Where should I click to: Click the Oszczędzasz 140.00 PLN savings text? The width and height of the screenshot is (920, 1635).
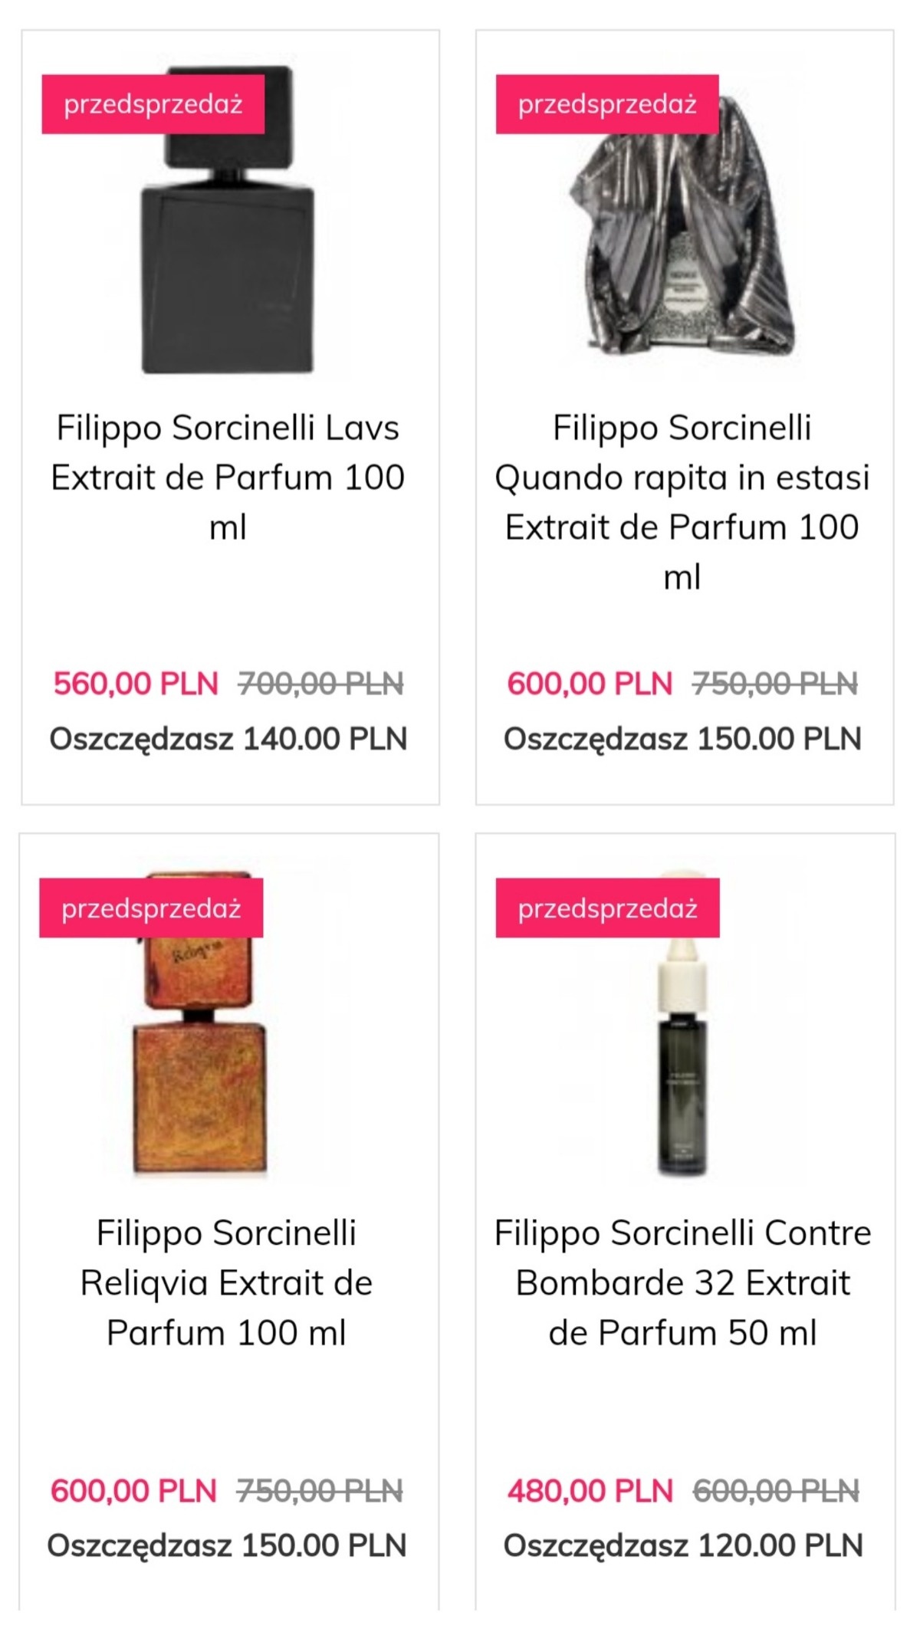[x=228, y=739]
